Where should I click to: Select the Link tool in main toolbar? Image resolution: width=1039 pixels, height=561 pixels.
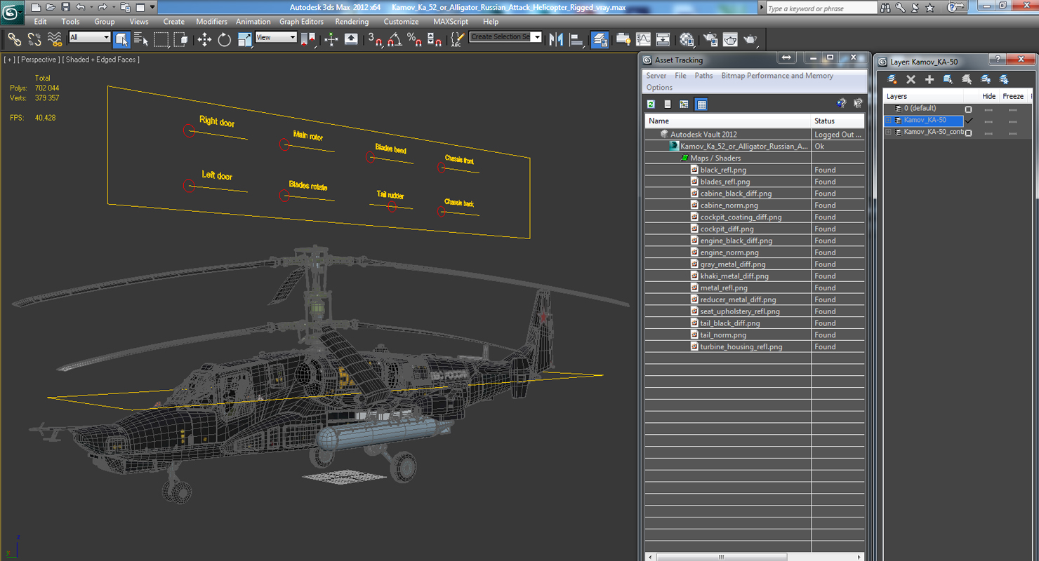tap(14, 39)
